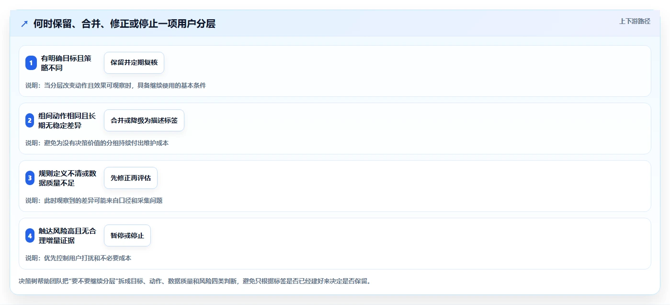The width and height of the screenshot is (670, 305).
Task: Click the step 1 number badge
Action: (31, 63)
